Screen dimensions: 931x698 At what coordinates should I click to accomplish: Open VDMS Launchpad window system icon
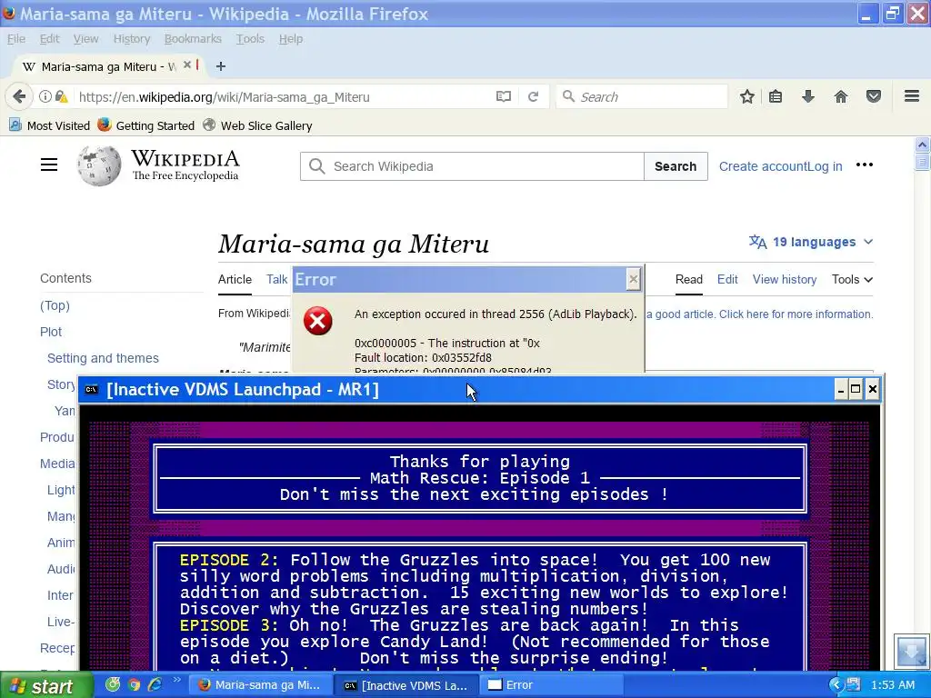tap(92, 389)
